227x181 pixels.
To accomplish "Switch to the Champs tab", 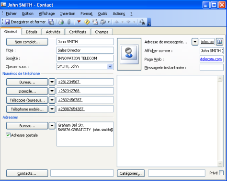I will [102, 32].
